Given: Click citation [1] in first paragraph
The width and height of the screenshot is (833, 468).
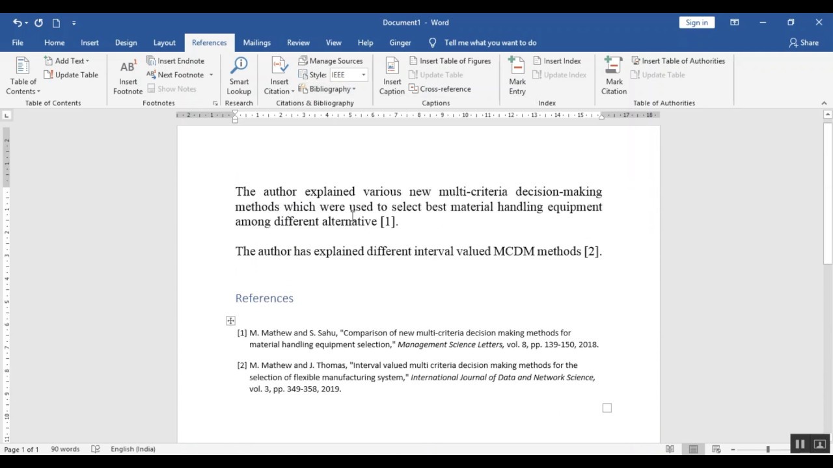Looking at the screenshot, I should 388,222.
